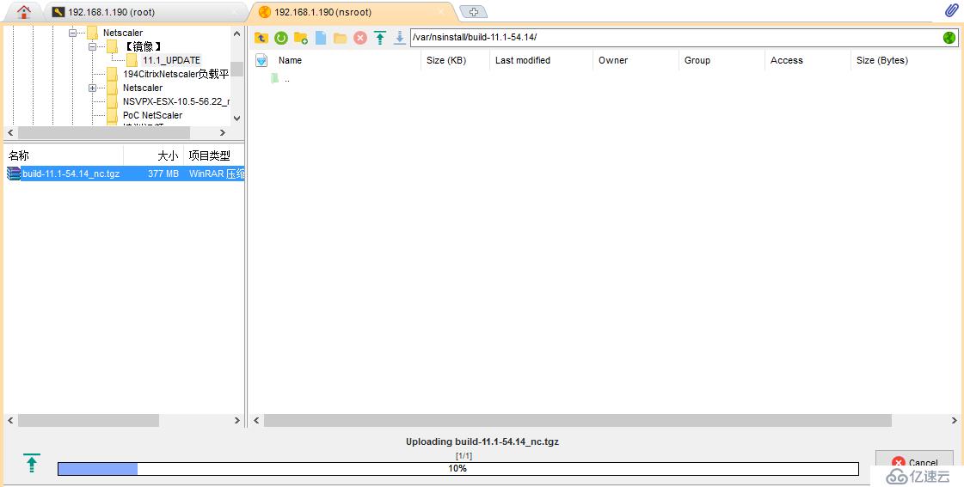Cancel the upload in progress
This screenshot has width=964, height=487.
(x=914, y=462)
